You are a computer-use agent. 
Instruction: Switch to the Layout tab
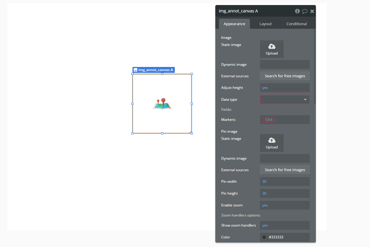(x=265, y=24)
